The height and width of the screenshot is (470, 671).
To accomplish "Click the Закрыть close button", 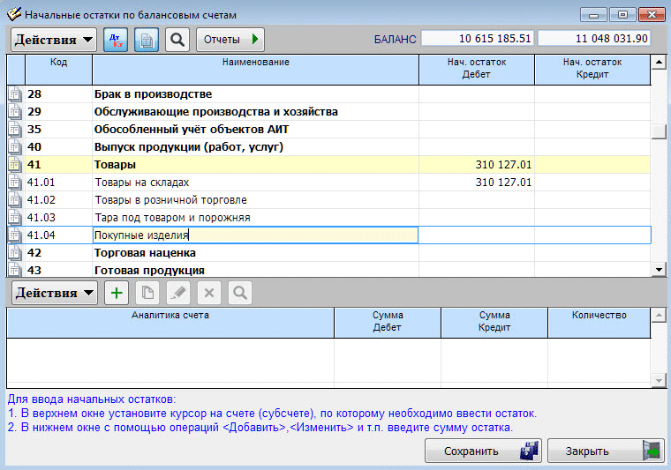I will coord(606,451).
